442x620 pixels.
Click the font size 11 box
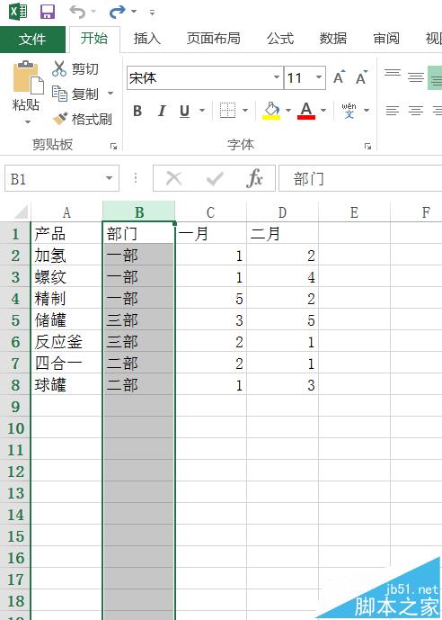[299, 78]
